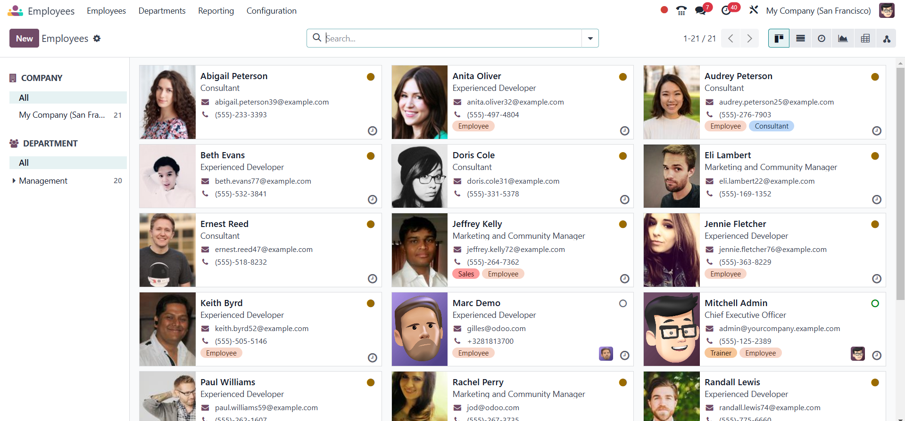Click email anita.oliver32@example.com

pos(515,102)
